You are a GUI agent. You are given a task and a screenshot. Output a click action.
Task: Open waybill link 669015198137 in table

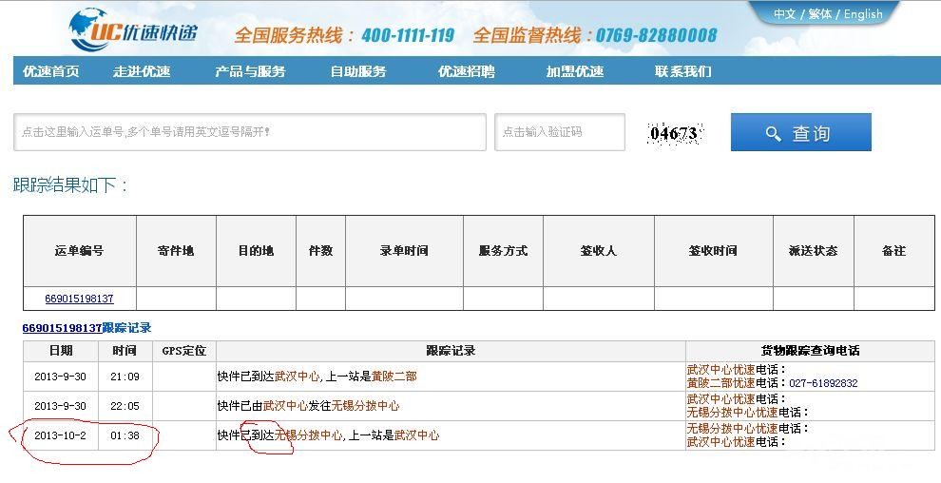click(79, 299)
